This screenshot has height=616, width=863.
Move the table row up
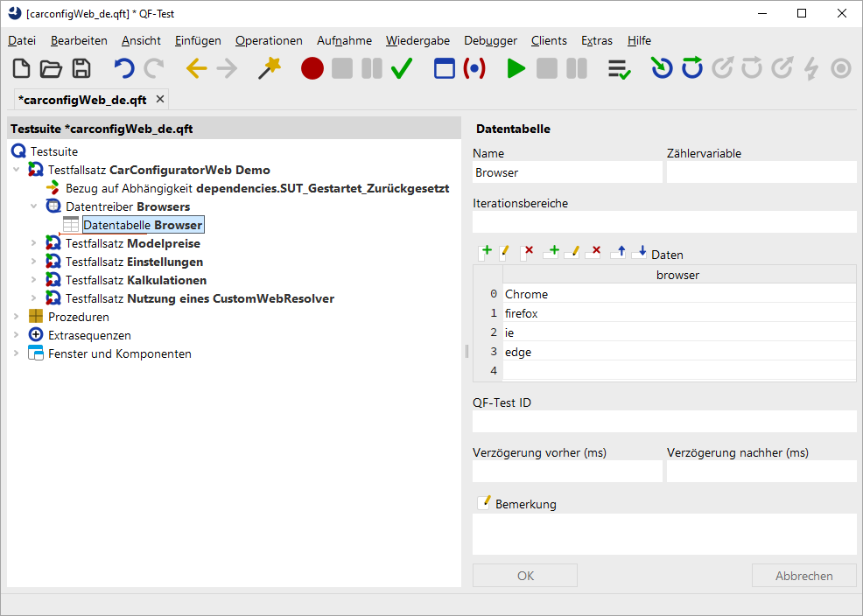(618, 252)
